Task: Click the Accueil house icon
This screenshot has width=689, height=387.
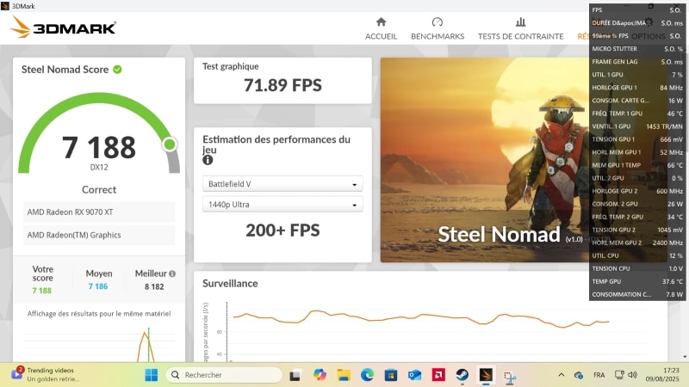Action: point(381,22)
